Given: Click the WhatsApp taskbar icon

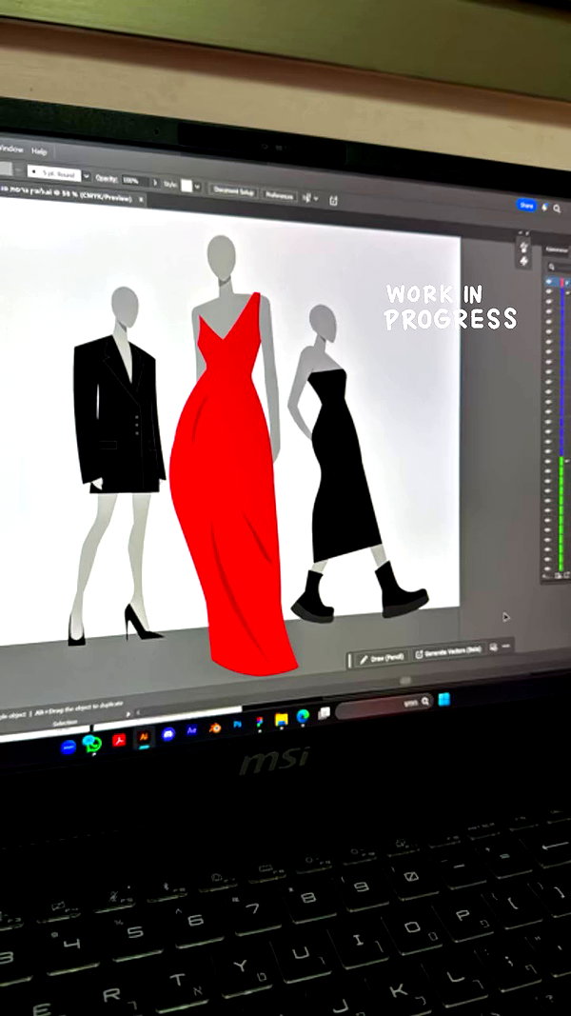Looking at the screenshot, I should tap(92, 744).
